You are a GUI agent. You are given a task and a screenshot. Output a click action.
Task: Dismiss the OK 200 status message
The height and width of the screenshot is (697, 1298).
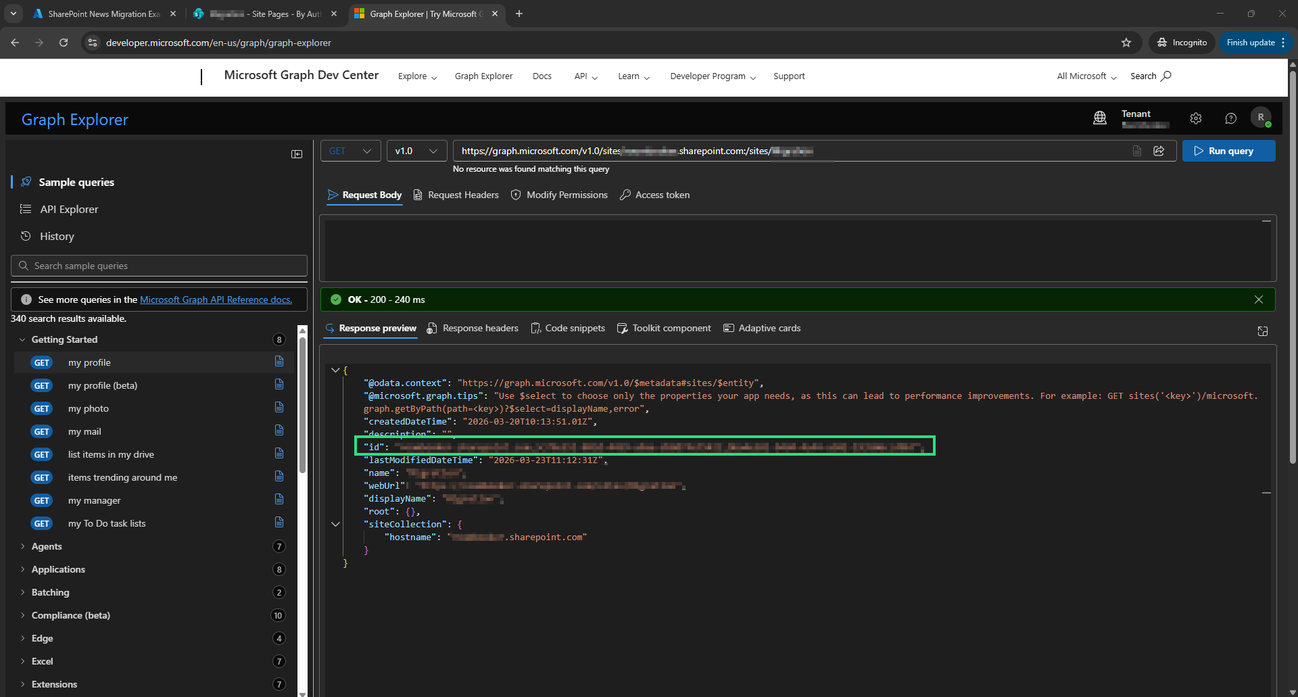[x=1258, y=299]
